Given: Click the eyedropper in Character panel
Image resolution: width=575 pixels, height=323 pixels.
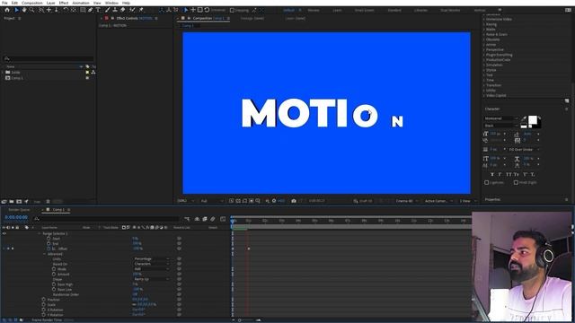Looking at the screenshot, I should point(523,118).
